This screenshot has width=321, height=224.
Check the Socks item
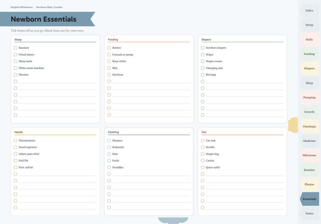click(x=109, y=161)
